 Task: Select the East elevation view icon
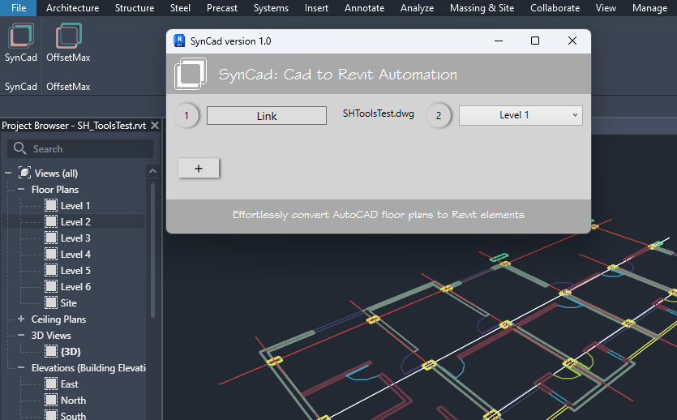pyautogui.click(x=51, y=384)
